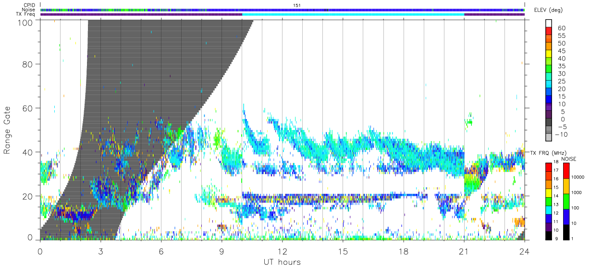Click the "1" label on the NOISE colorbar
The height and width of the screenshot is (272, 590).
tap(573, 238)
